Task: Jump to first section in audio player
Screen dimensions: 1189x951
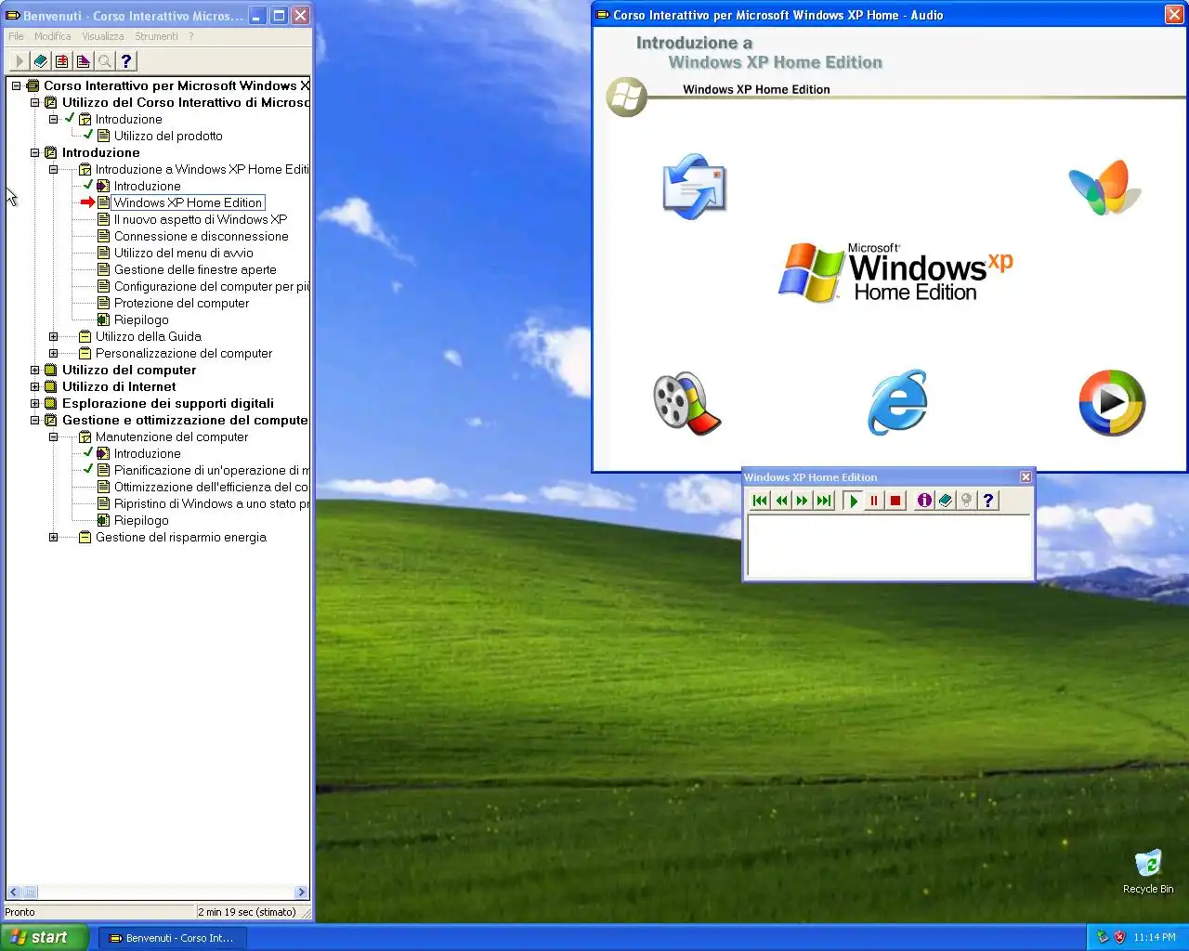Action: [x=760, y=501]
